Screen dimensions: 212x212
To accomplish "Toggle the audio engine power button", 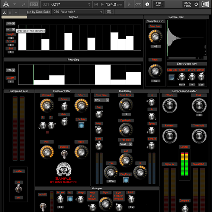I will pos(196,4).
